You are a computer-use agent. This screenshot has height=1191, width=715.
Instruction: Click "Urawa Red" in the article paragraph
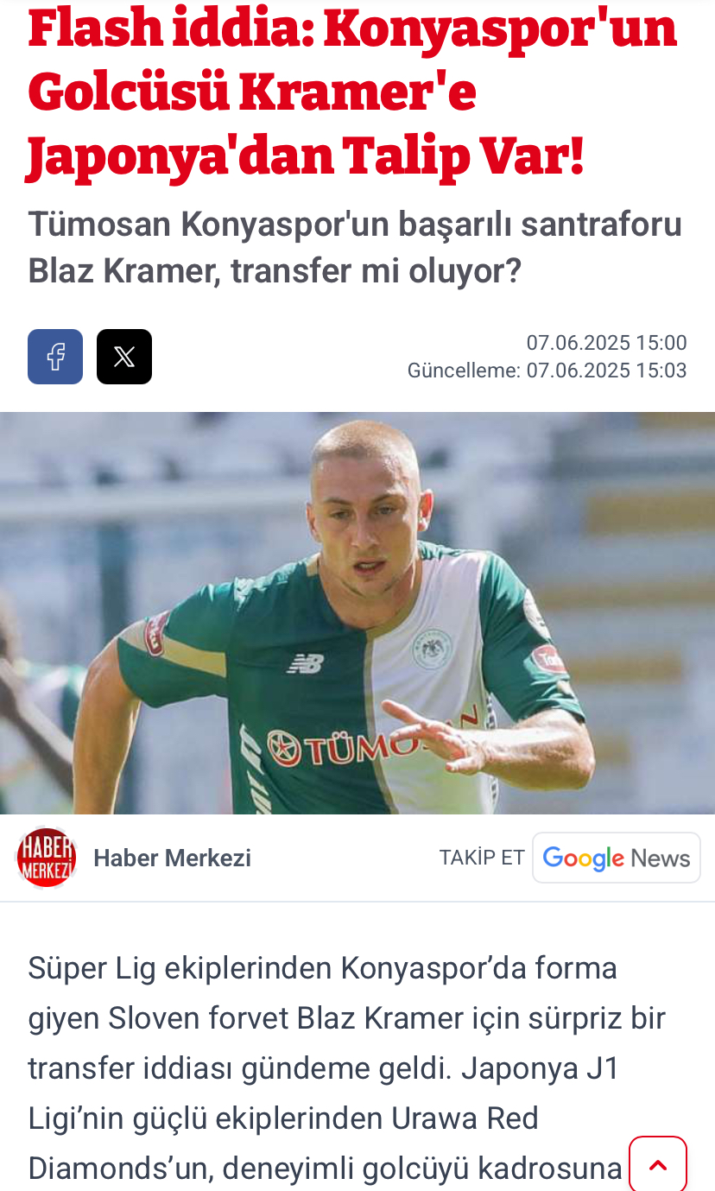[465, 1118]
